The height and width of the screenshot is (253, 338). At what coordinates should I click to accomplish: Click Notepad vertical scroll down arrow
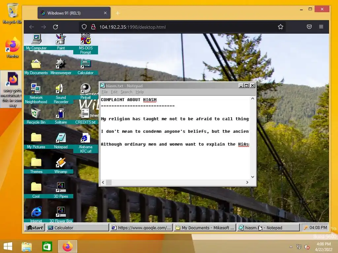point(253,177)
